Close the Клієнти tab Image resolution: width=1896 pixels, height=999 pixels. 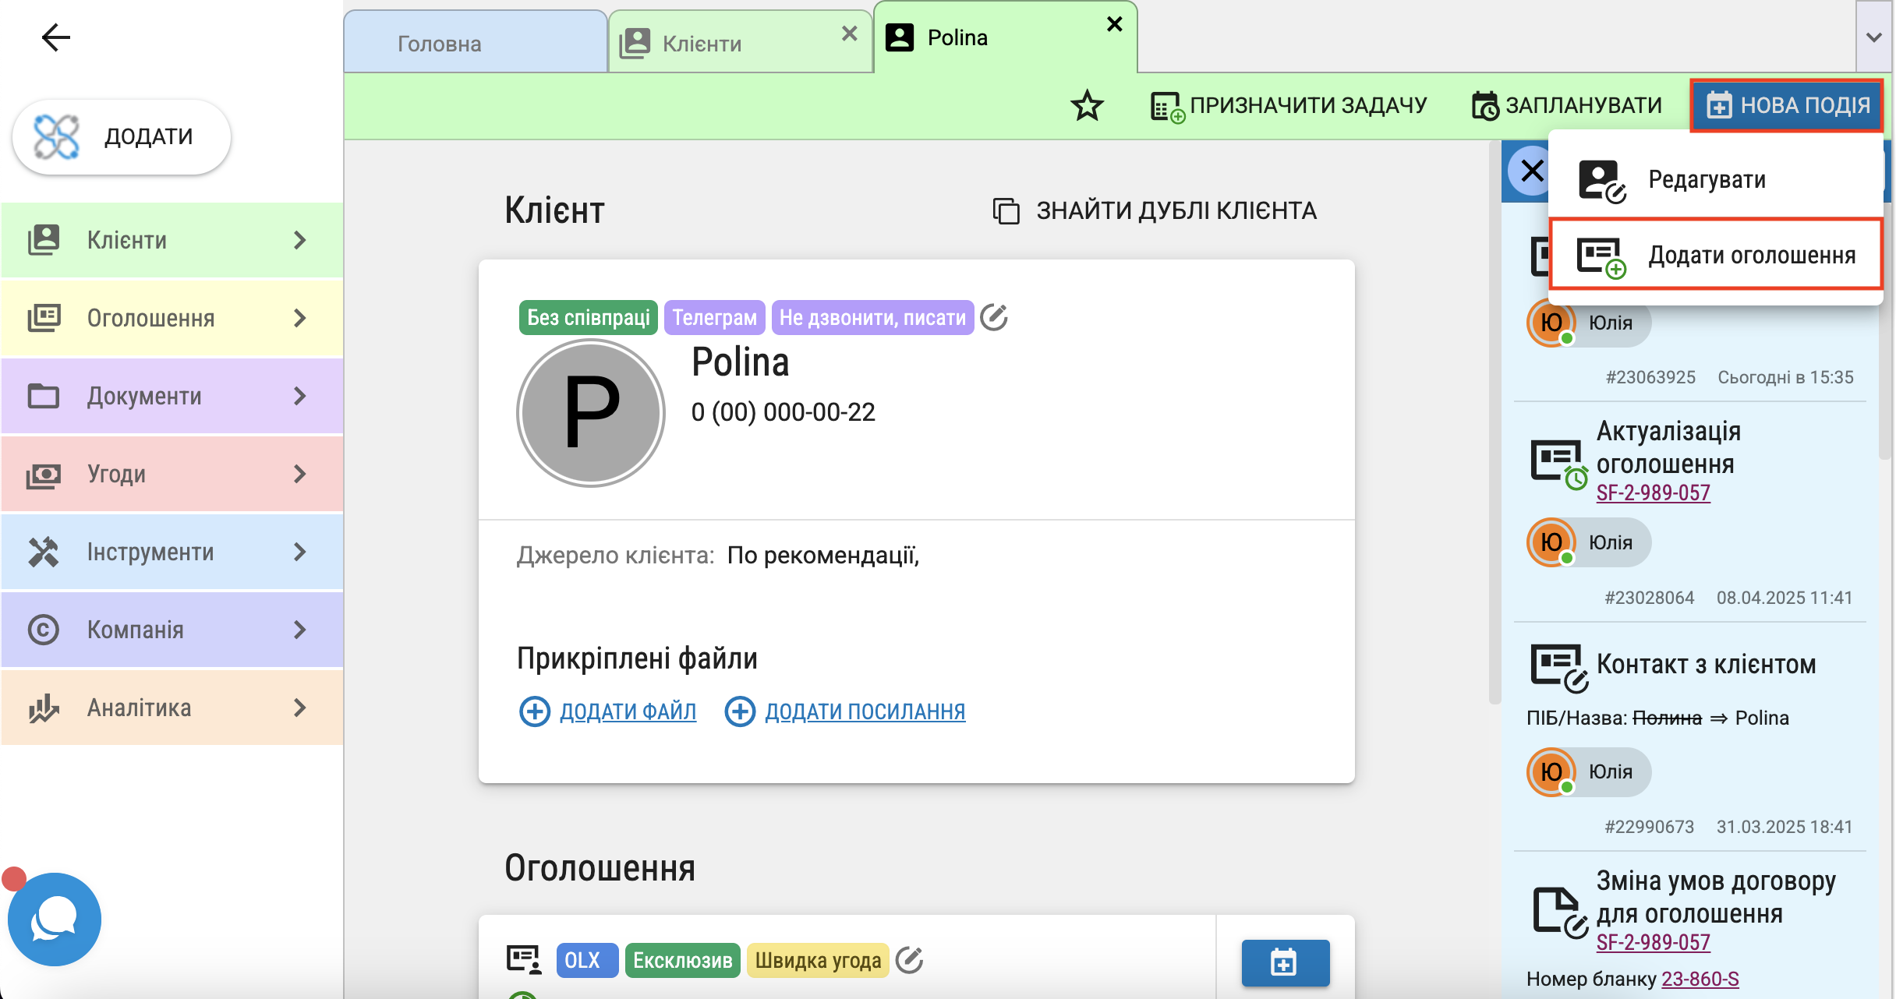pos(850,34)
